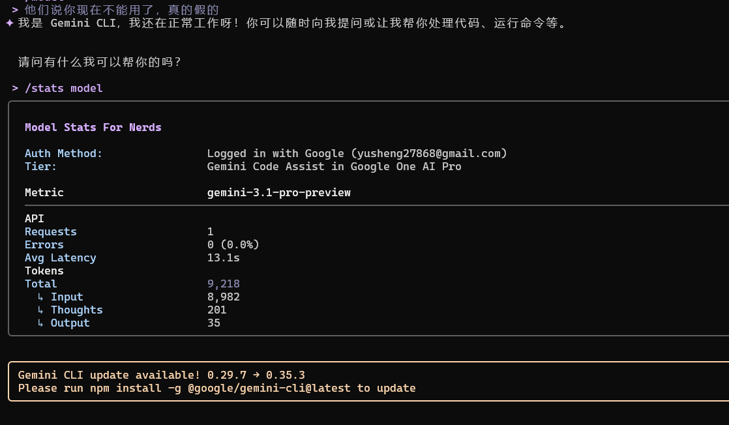
Task: Click the Tier label
Action: [x=40, y=166]
